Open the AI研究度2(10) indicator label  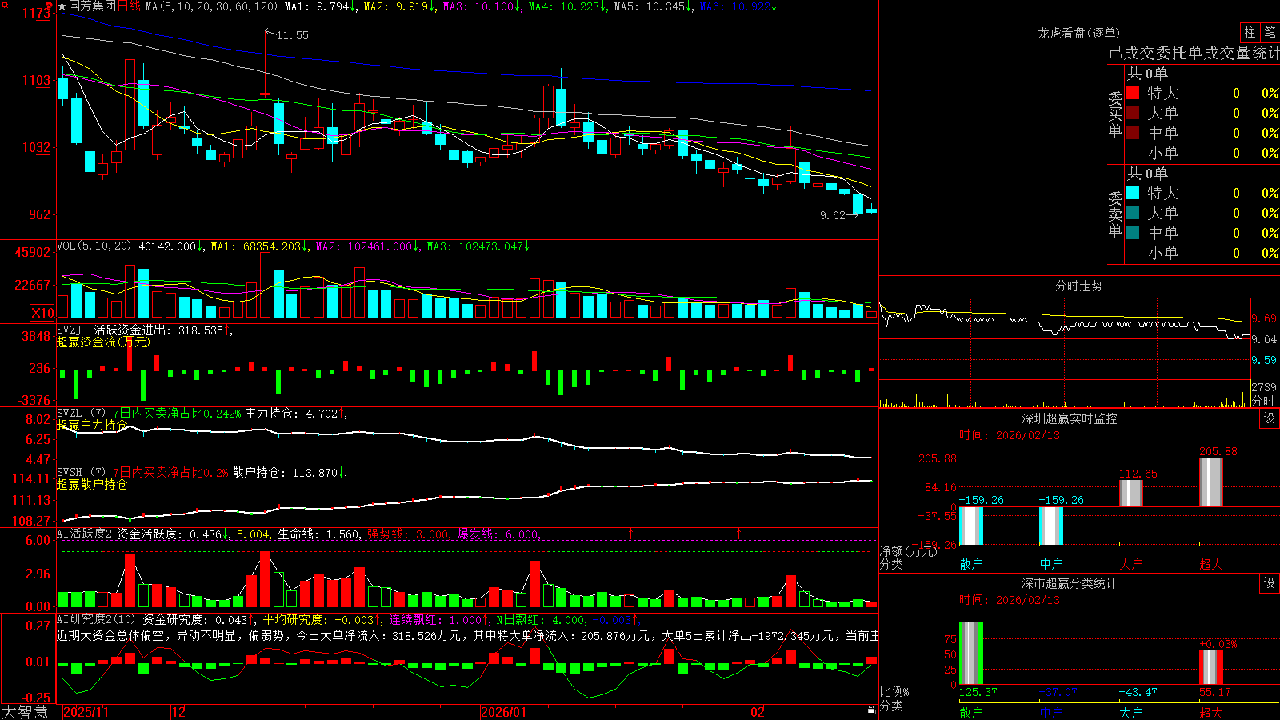click(96, 619)
